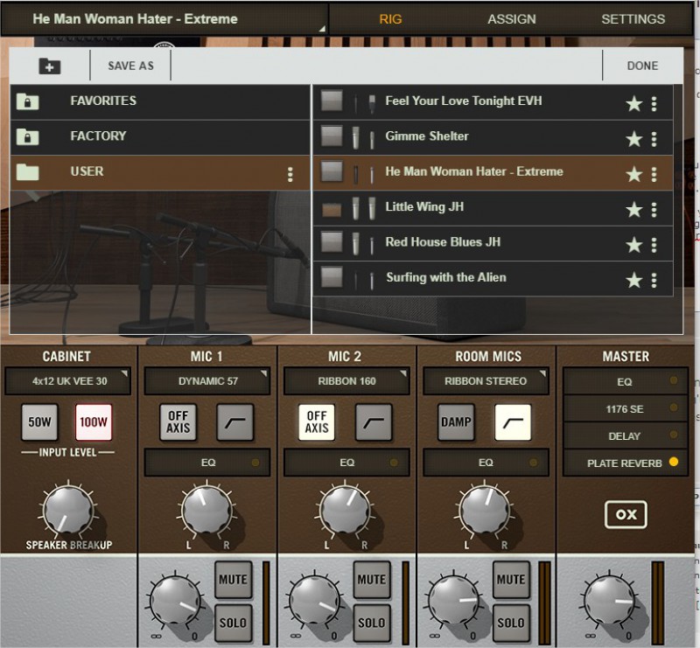Viewport: 700px width, 648px height.
Task: Click the SAVE AS button
Action: [130, 66]
